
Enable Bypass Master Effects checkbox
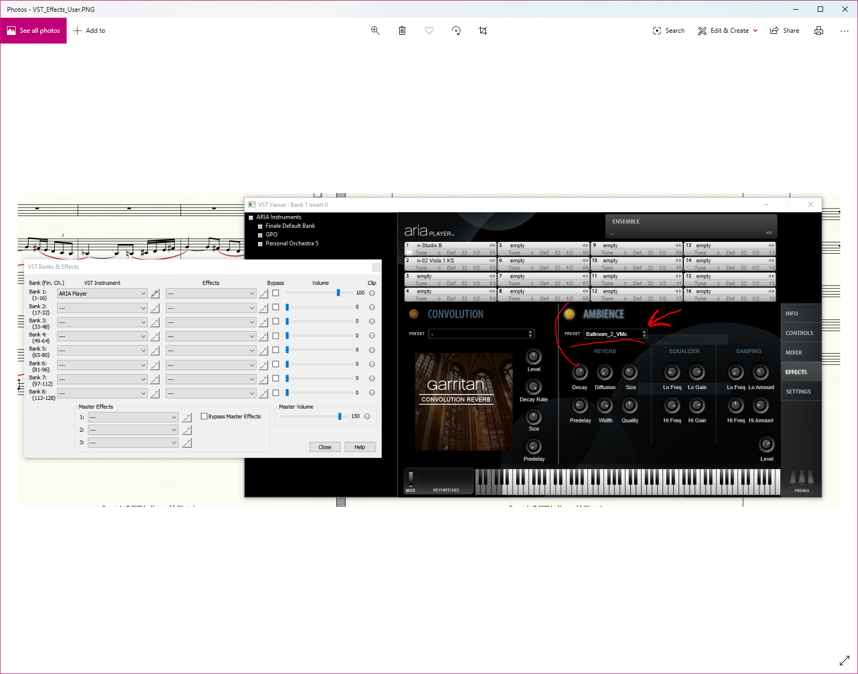point(204,416)
